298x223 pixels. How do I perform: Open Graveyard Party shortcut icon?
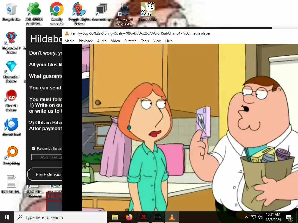coord(125,14)
